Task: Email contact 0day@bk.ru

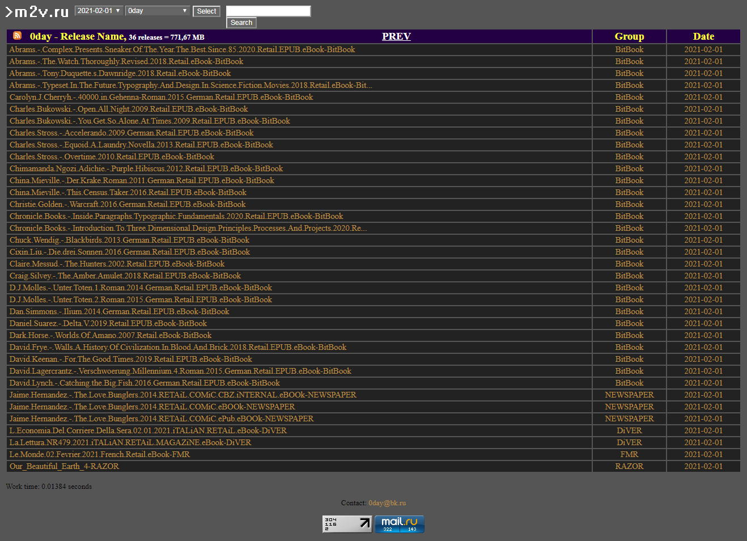Action: coord(387,503)
